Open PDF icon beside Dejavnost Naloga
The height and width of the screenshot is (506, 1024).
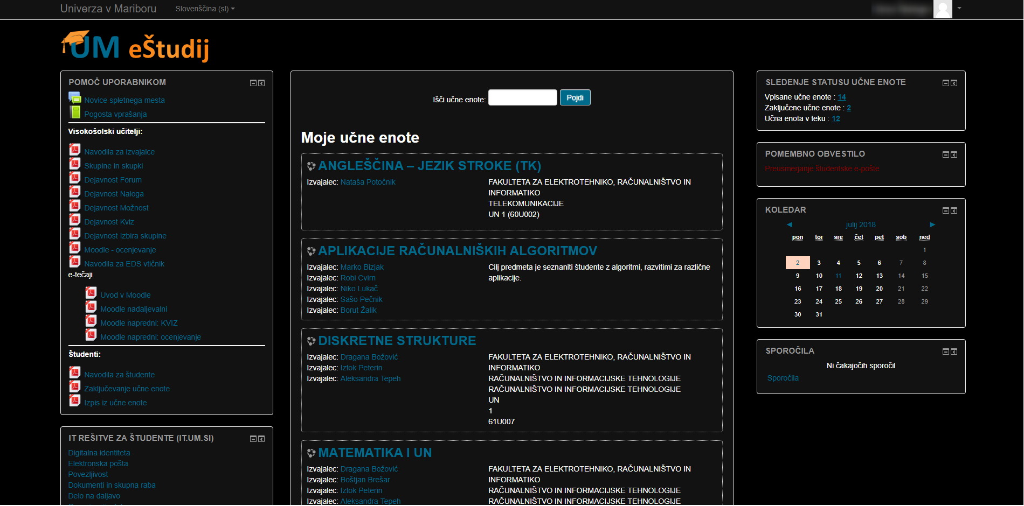(75, 192)
